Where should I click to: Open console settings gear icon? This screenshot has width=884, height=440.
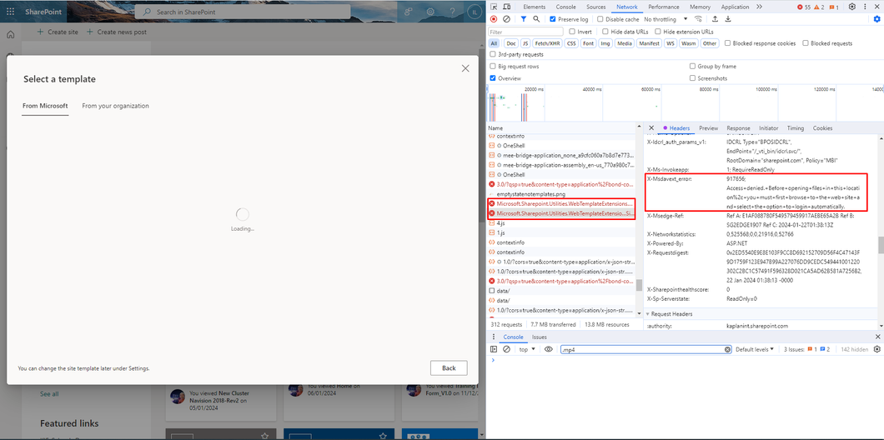coord(876,349)
